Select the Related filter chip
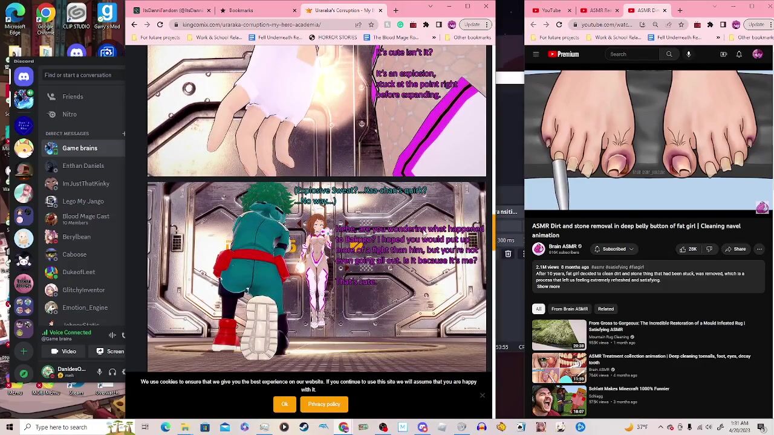This screenshot has height=435, width=774. (605, 309)
